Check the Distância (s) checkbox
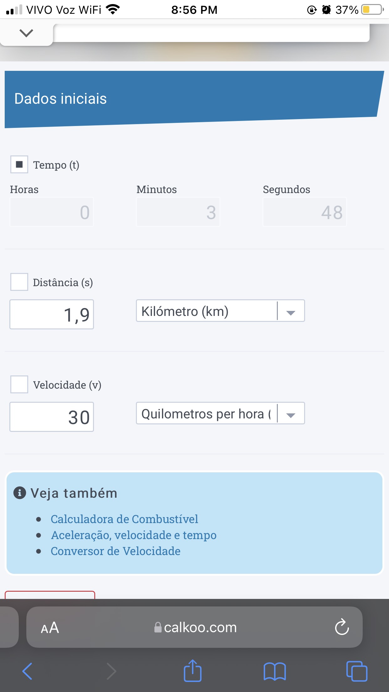 pos(19,282)
